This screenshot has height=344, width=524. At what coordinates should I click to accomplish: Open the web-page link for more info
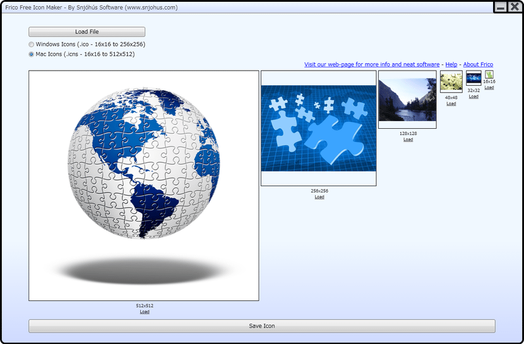372,64
